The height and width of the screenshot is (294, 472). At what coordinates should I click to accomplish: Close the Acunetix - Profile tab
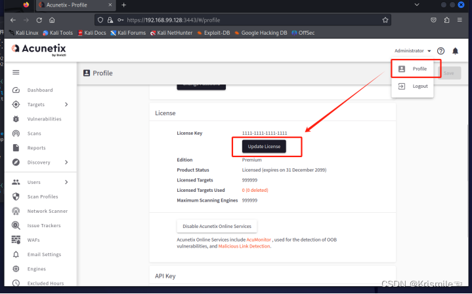coord(110,5)
